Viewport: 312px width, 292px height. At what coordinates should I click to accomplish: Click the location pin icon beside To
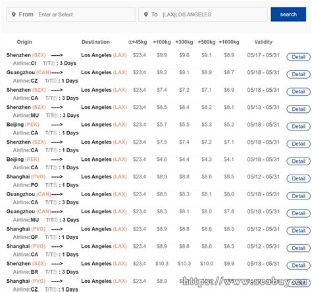click(x=145, y=14)
